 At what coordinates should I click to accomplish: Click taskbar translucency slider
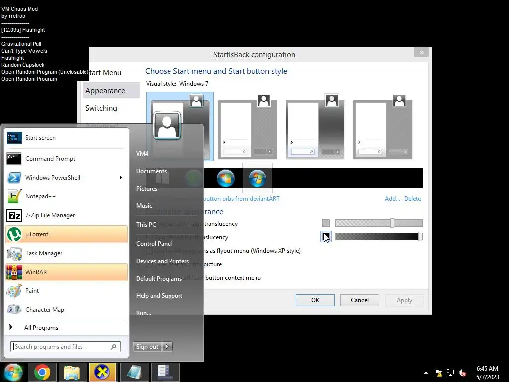coord(378,237)
